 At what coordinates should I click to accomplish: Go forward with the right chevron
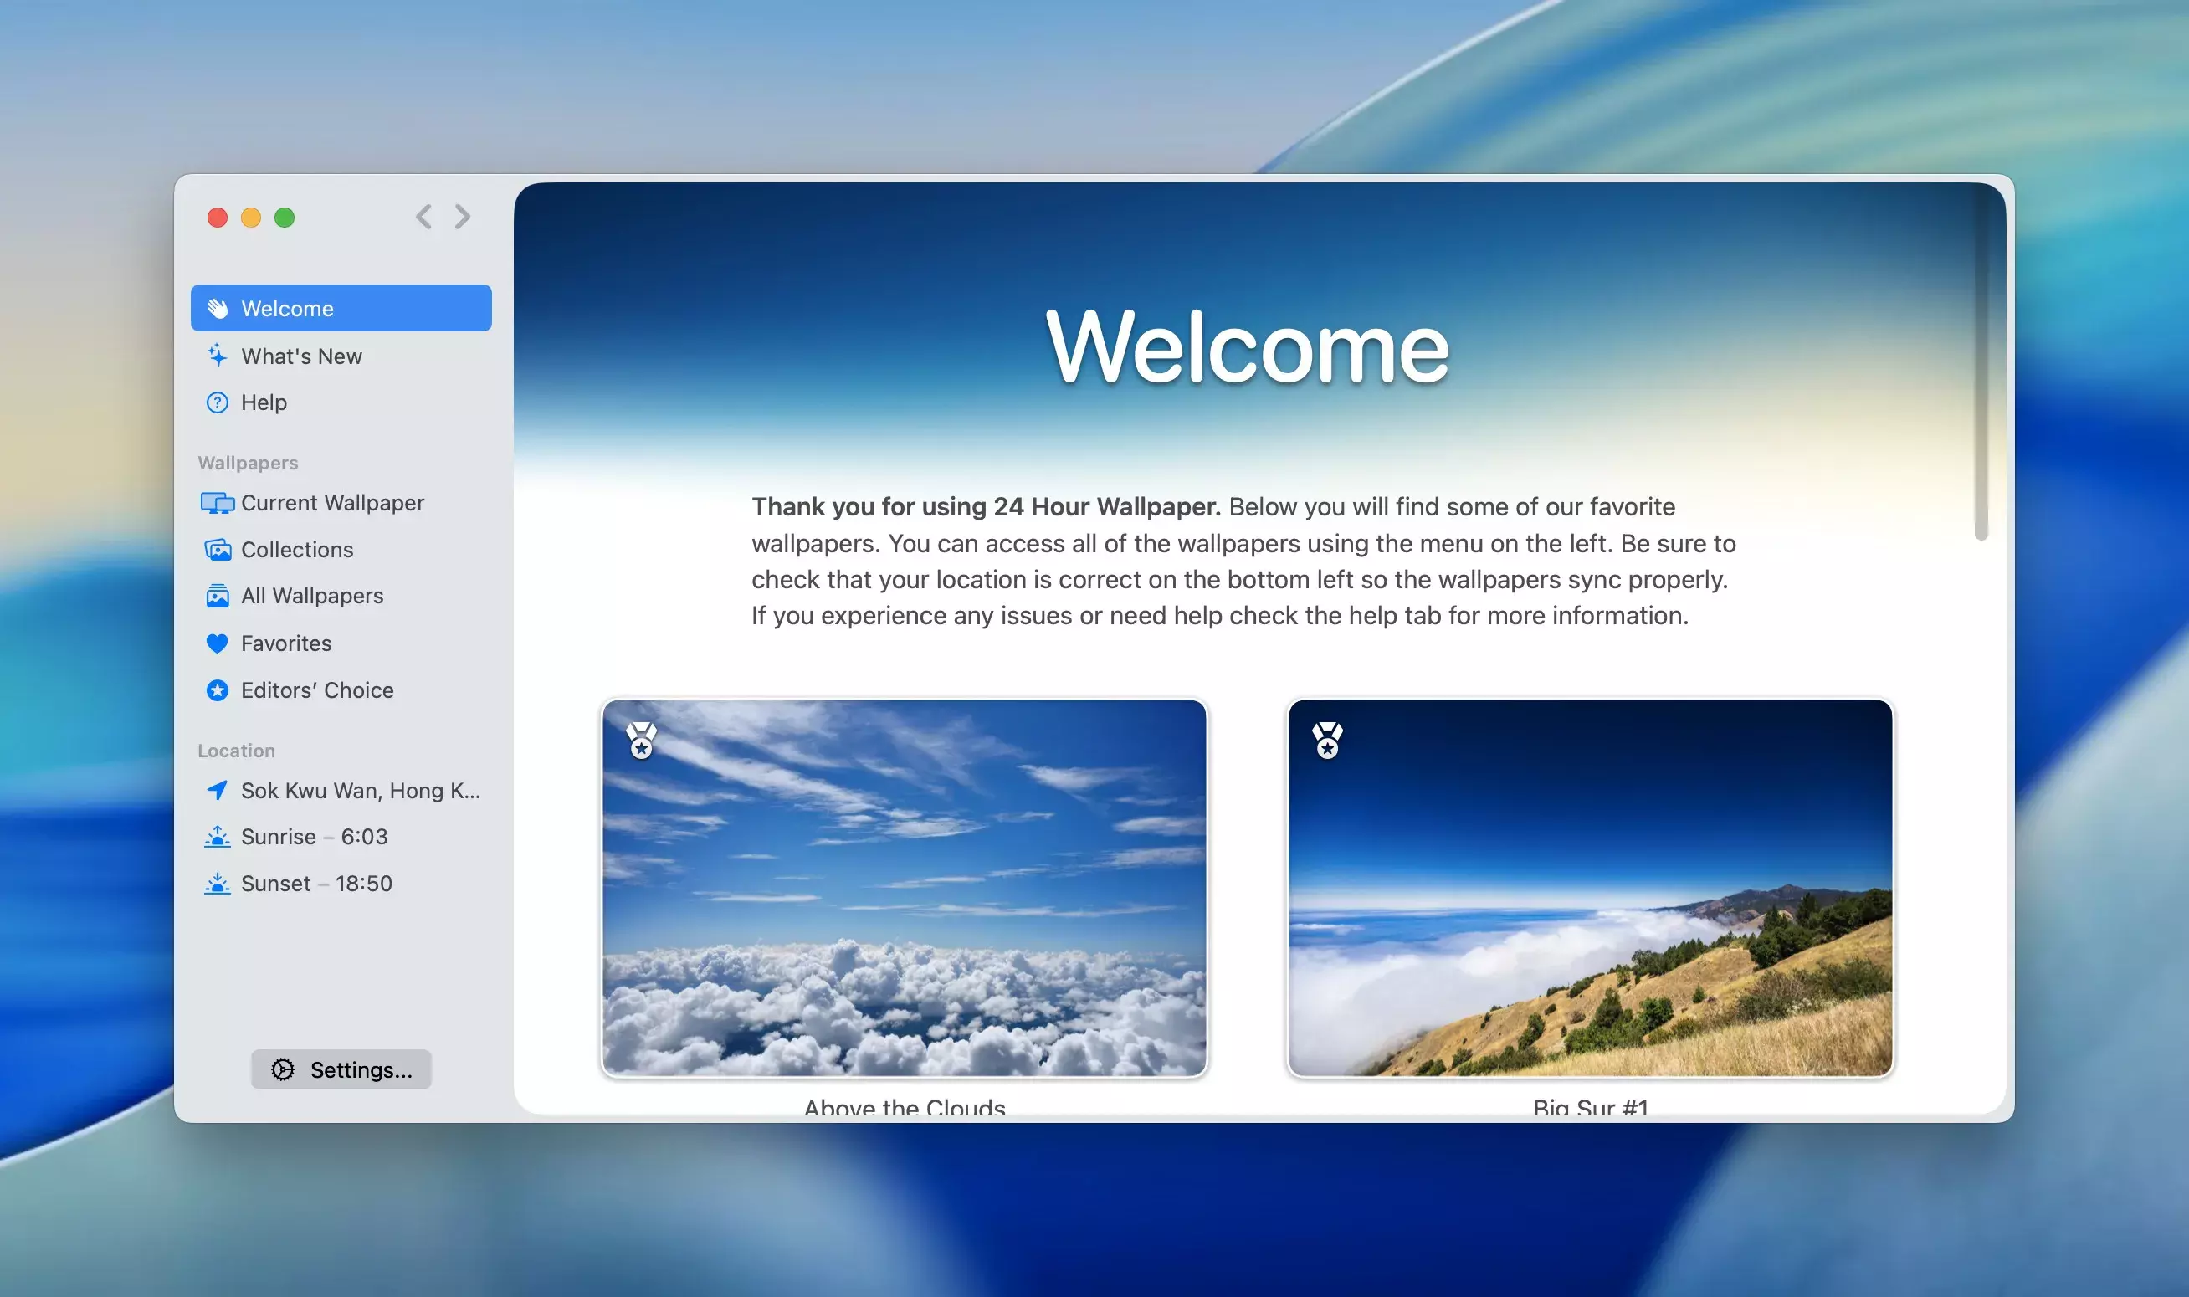(x=462, y=217)
